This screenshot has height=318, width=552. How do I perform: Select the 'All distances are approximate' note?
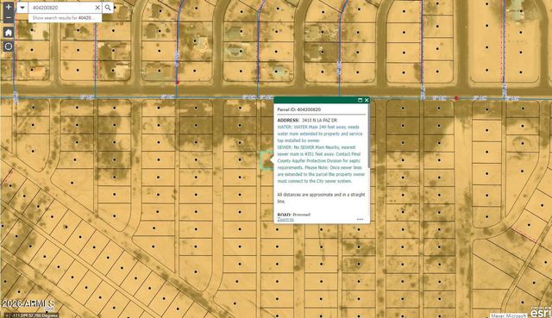click(x=321, y=198)
